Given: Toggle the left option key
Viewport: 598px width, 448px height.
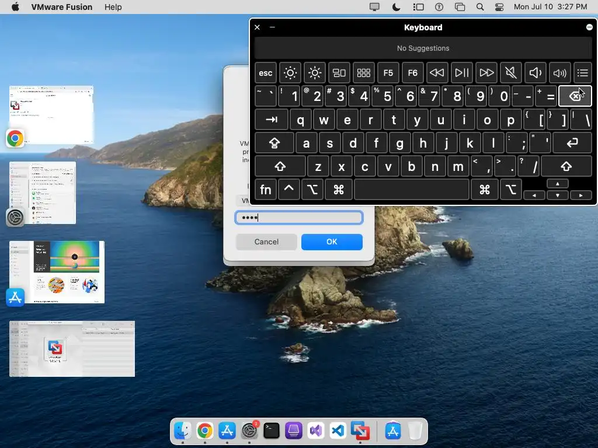Looking at the screenshot, I should tap(312, 190).
